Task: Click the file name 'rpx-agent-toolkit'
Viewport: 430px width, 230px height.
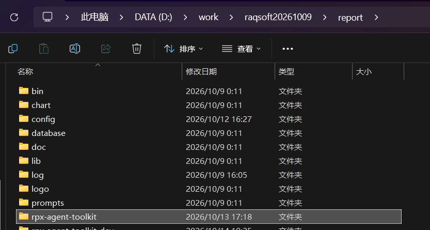Action: (64, 217)
